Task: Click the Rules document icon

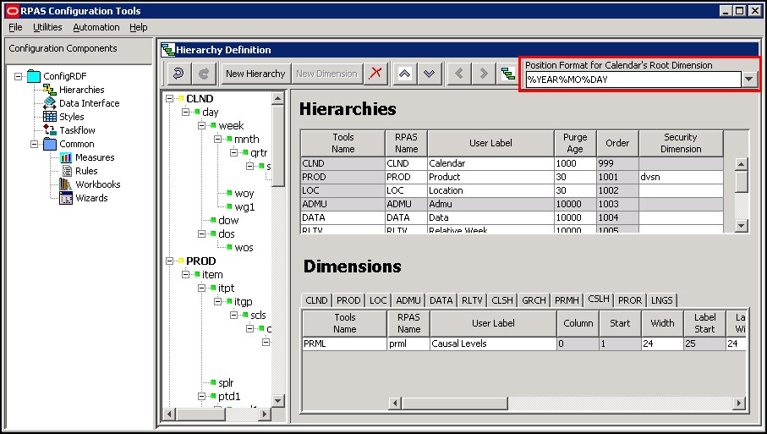Action: click(67, 171)
